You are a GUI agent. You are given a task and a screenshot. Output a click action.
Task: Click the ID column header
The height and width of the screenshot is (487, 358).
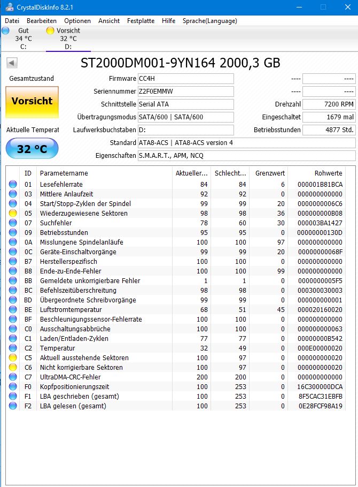coord(28,173)
